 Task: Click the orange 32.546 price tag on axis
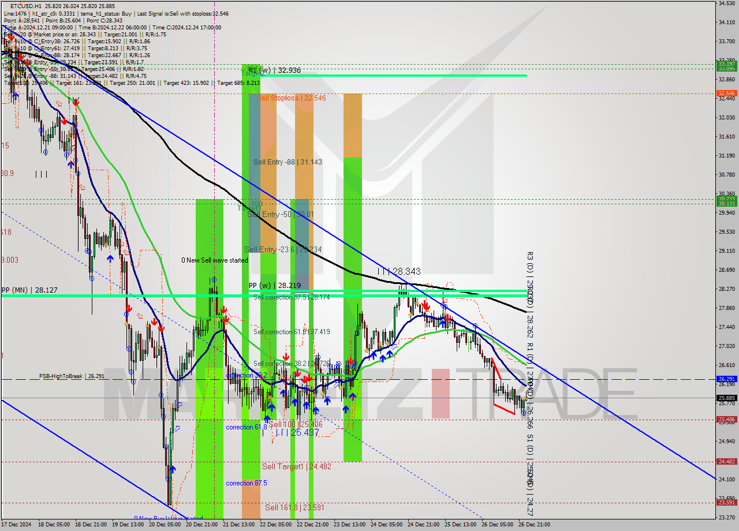(726, 93)
